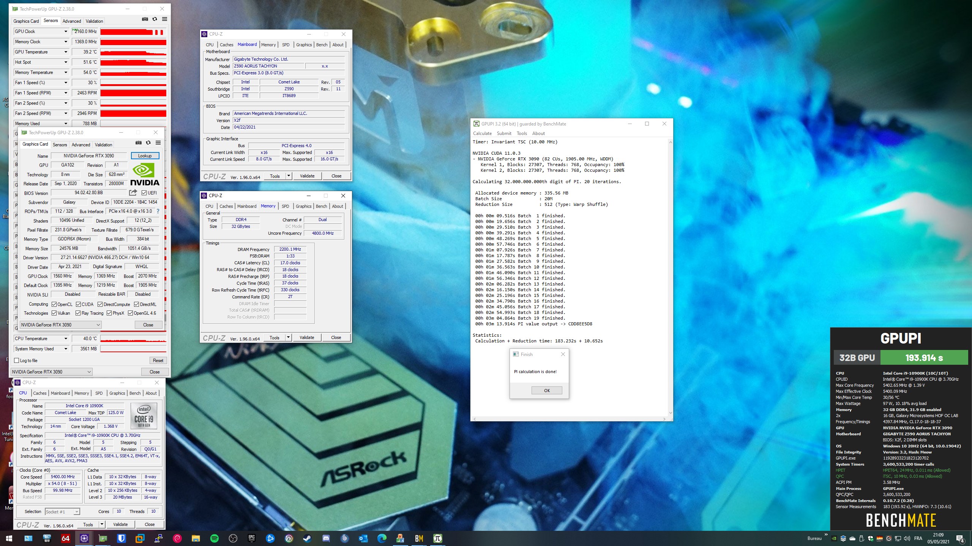
Task: Open the Caches tab in CPU-Z Mainboard window
Action: pos(227,45)
